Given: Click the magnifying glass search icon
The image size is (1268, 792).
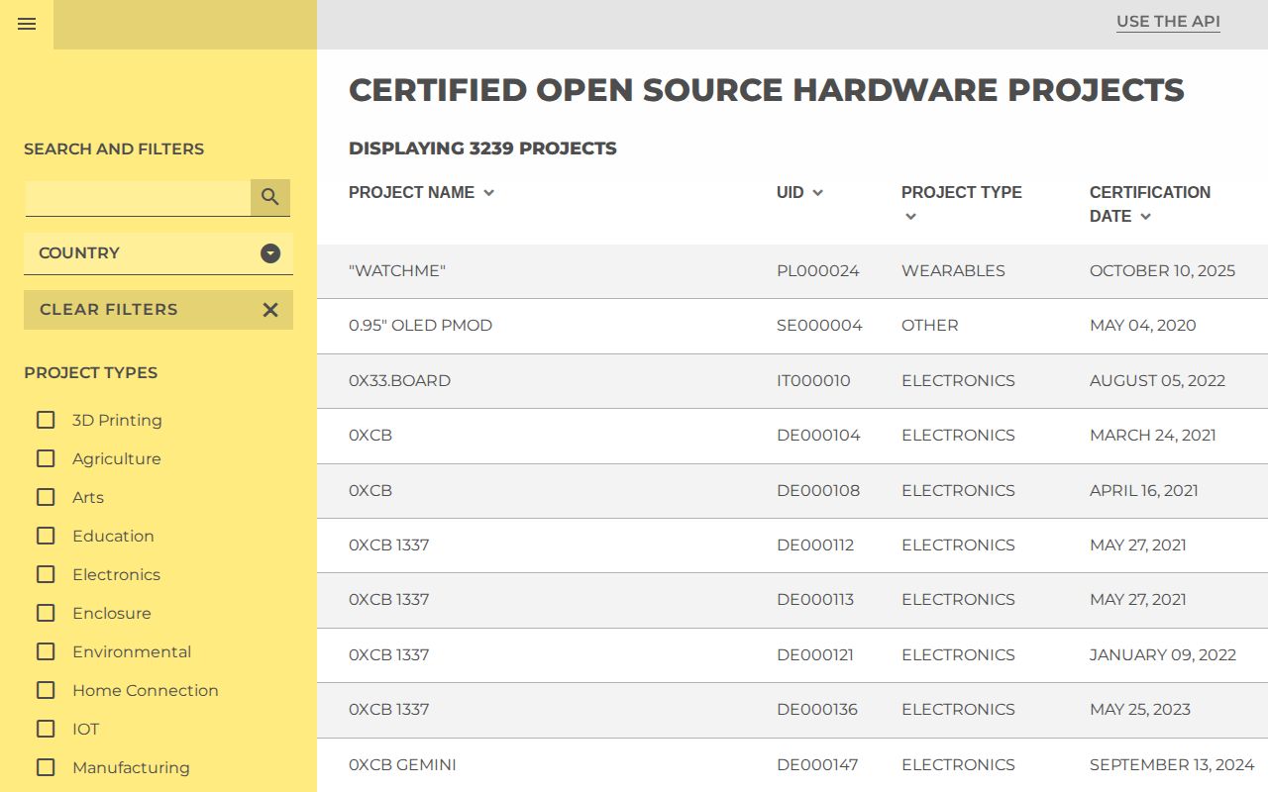Looking at the screenshot, I should pyautogui.click(x=269, y=197).
